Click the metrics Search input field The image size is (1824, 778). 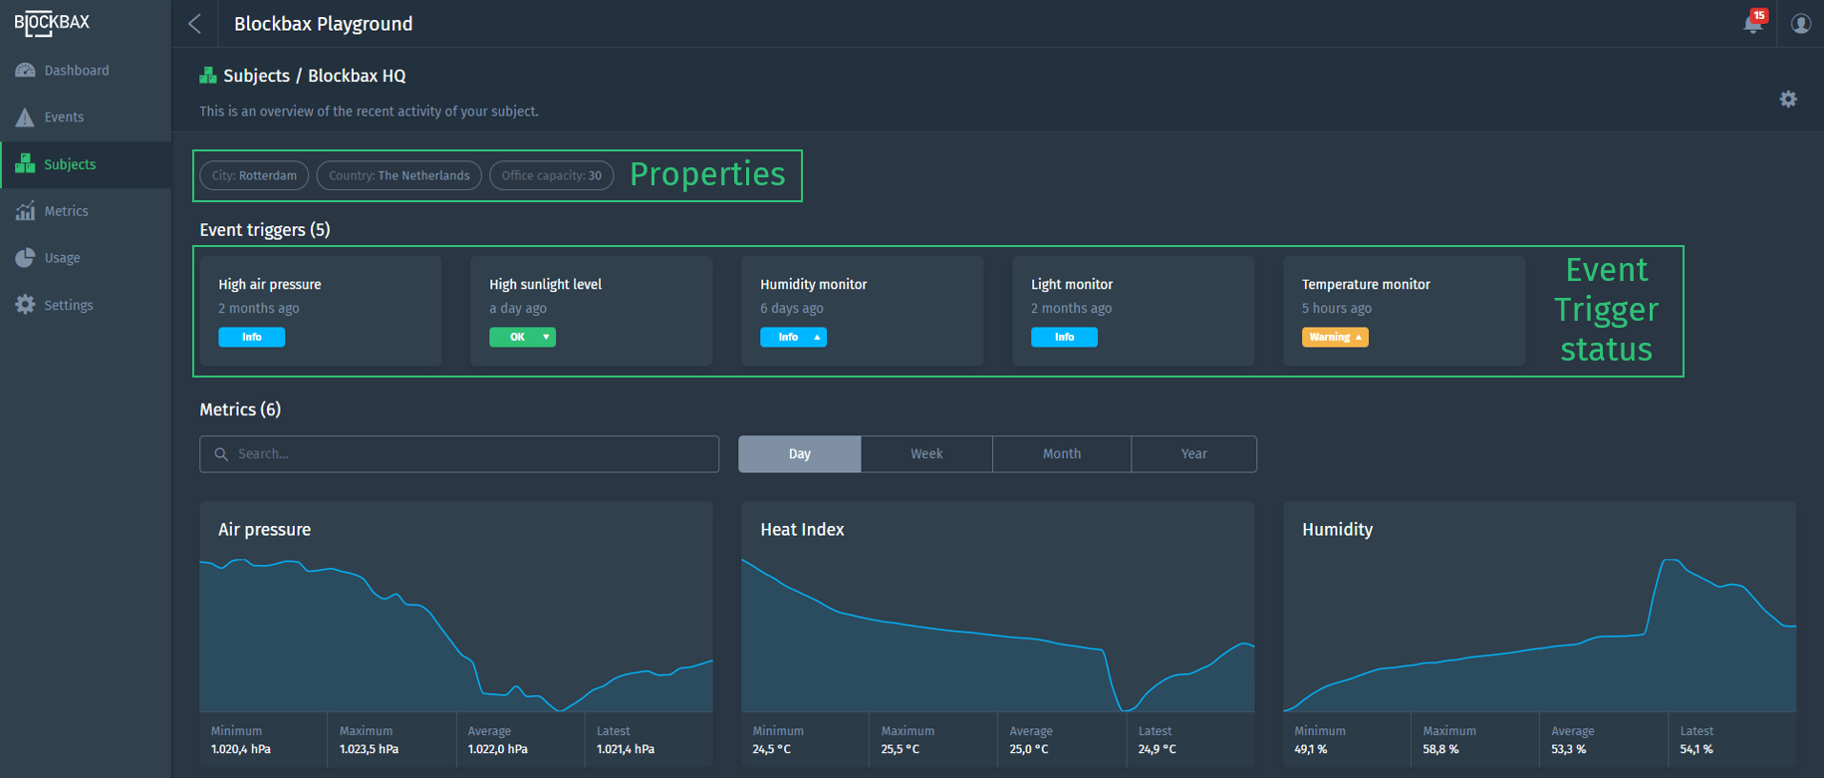point(468,454)
